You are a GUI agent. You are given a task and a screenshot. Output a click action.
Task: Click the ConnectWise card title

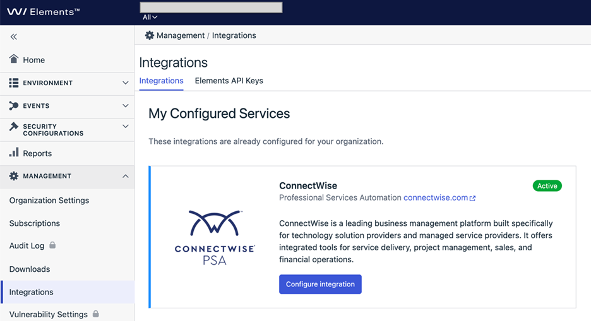click(308, 185)
